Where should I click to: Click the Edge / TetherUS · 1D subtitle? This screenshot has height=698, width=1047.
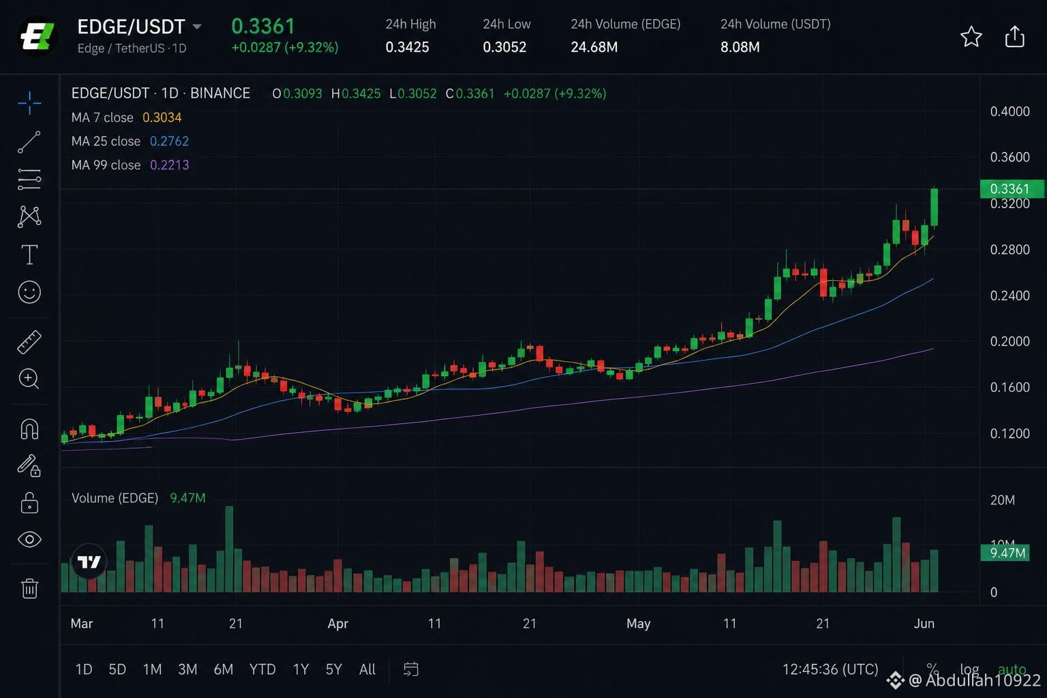[132, 48]
